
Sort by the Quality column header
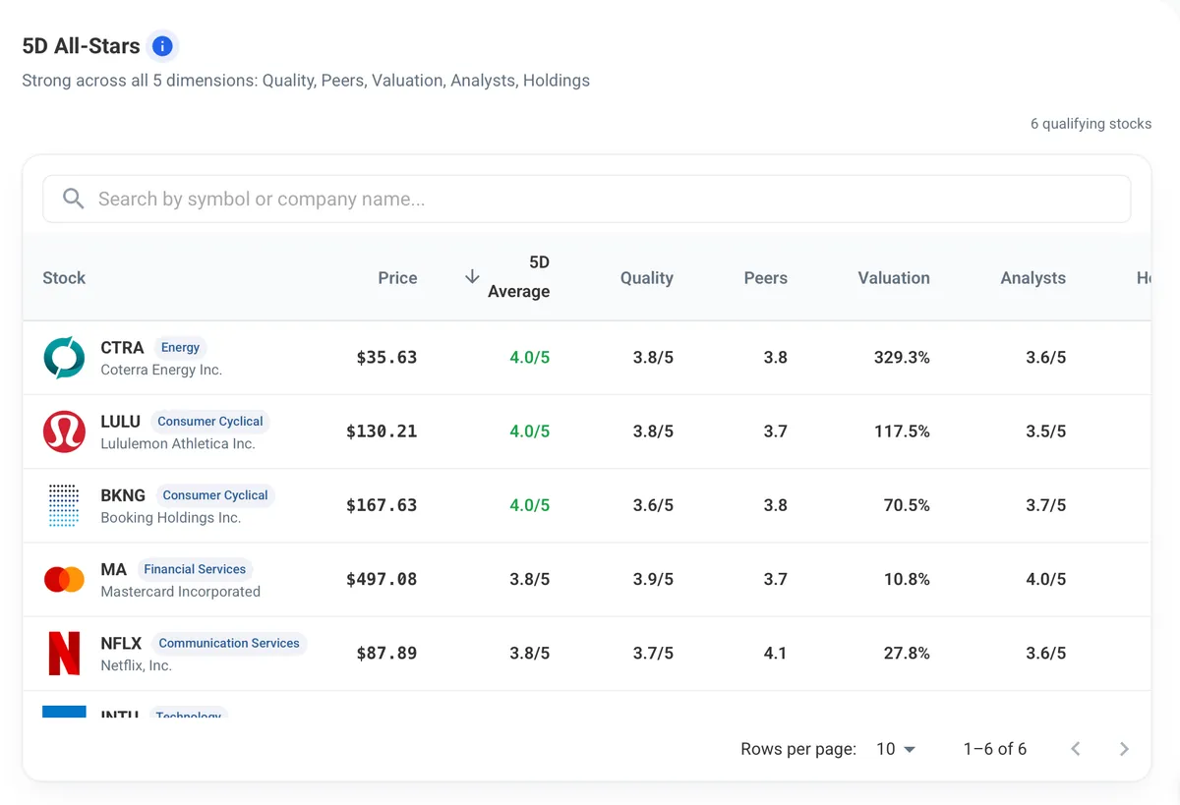tap(646, 278)
